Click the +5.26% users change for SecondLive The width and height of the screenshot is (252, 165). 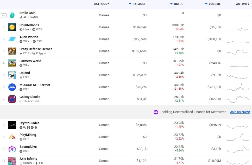click(x=179, y=150)
